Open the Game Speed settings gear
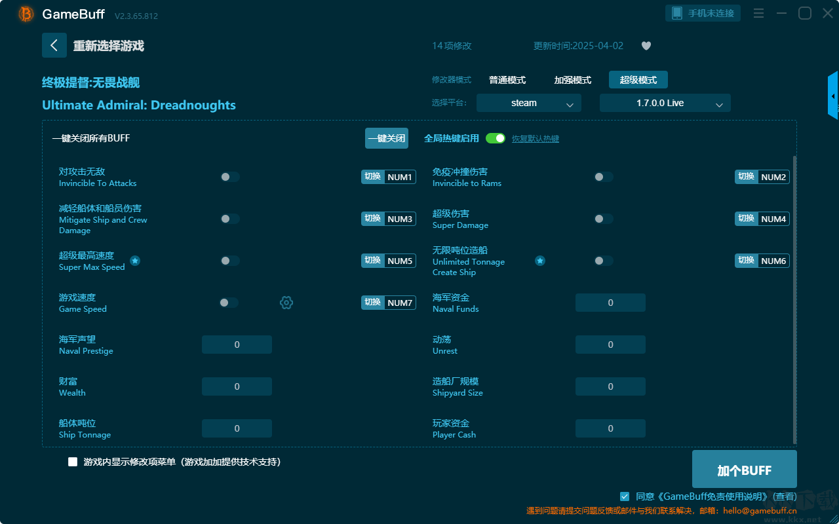 click(286, 303)
